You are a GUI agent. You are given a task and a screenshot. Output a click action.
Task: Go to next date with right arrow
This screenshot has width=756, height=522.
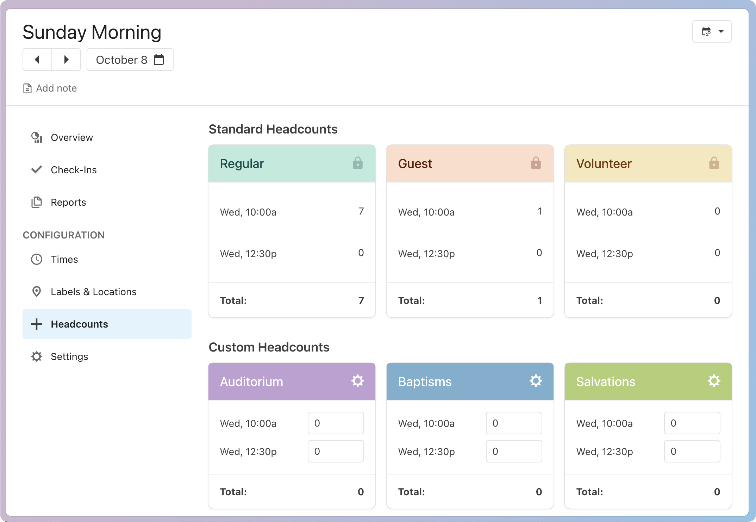pos(66,60)
